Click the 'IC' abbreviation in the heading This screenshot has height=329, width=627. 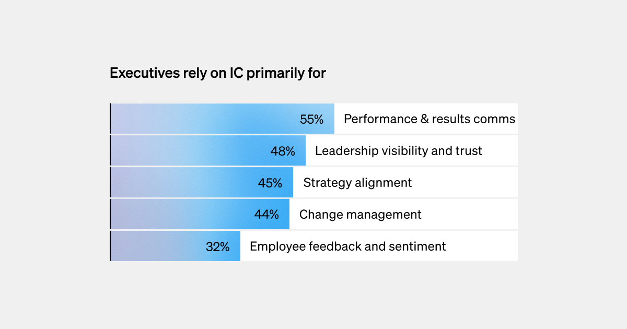pos(236,74)
